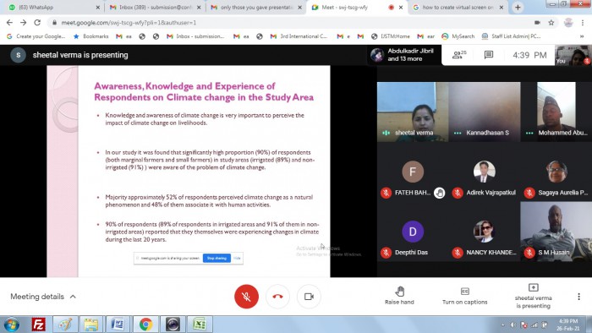Screen dimensions: 592x333
Task: Select S M Husain video tile
Action: click(556, 232)
